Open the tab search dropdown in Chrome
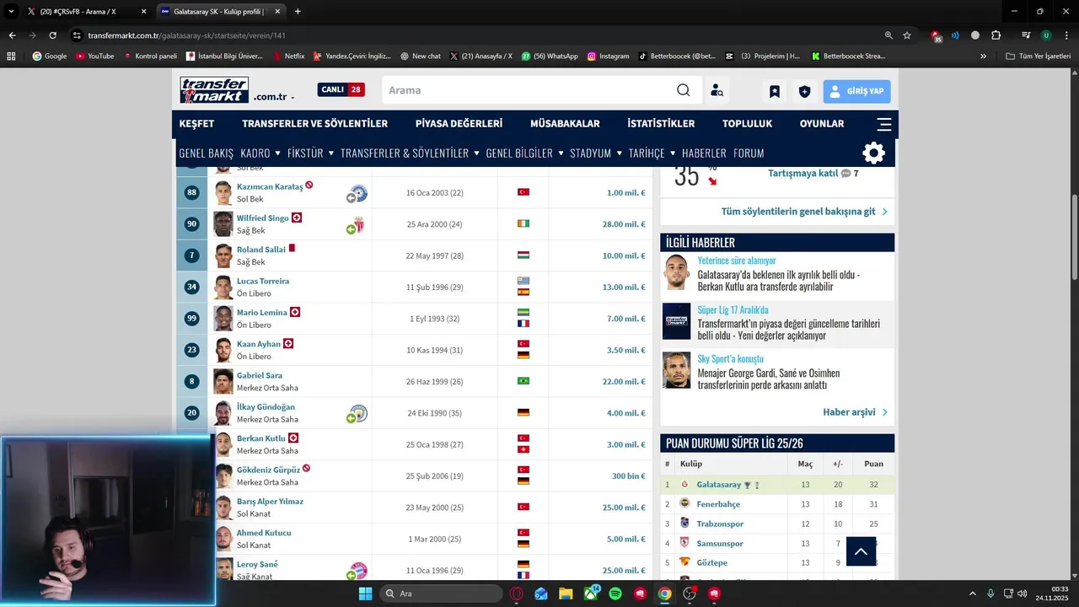Image resolution: width=1079 pixels, height=607 pixels. click(x=11, y=12)
